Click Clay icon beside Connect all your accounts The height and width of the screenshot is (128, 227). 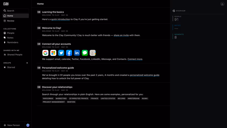point(39,44)
